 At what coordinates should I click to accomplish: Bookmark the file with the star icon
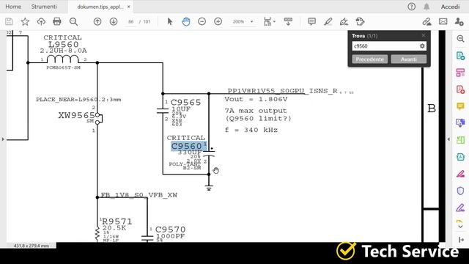[x=25, y=21]
